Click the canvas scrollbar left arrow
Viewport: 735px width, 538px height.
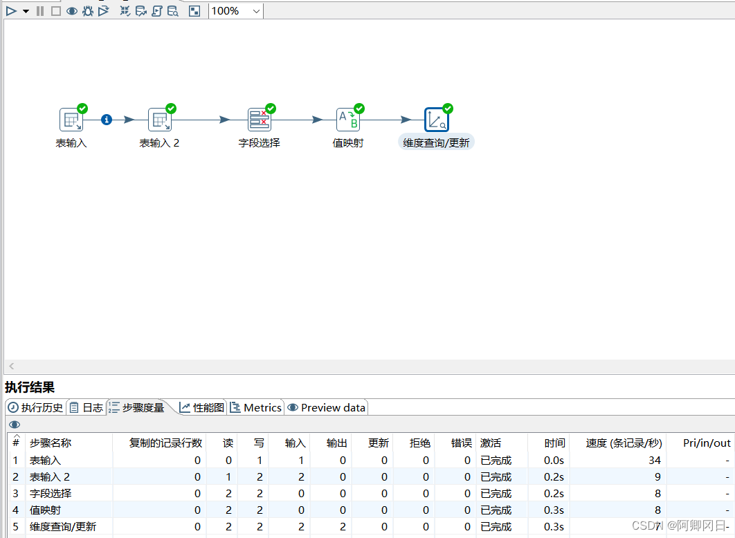tap(11, 366)
